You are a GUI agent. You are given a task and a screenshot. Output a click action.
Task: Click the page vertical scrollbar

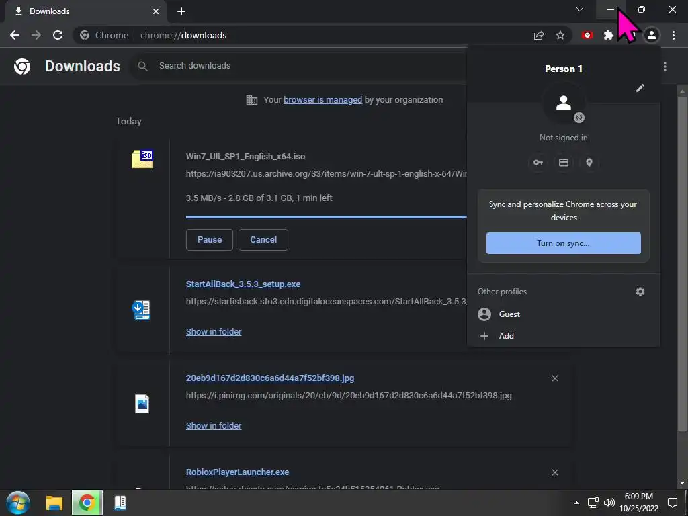[x=682, y=263]
